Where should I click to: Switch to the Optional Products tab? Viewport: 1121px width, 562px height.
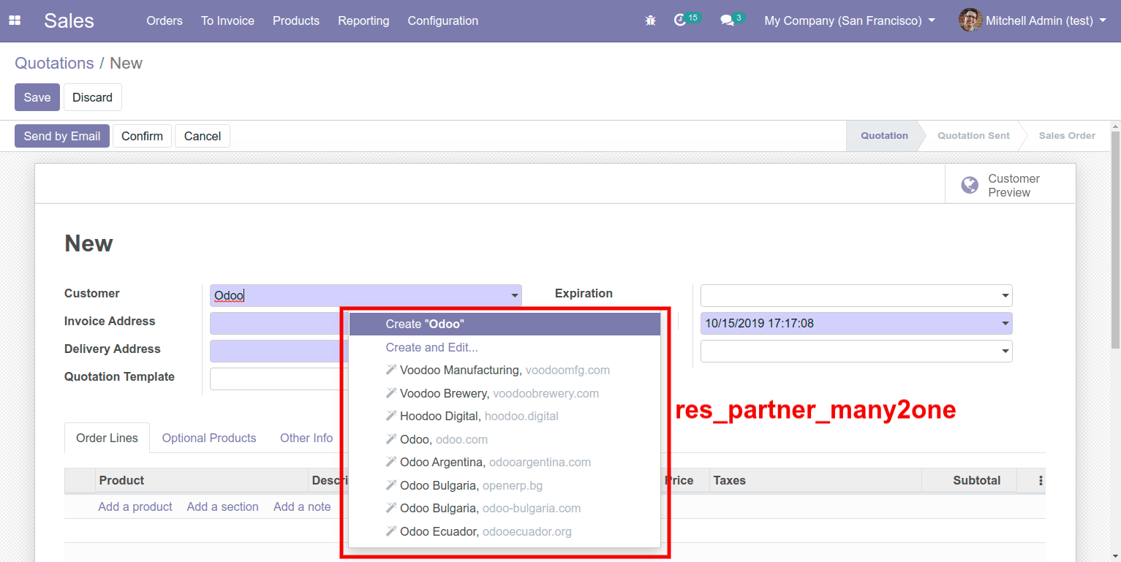point(209,438)
